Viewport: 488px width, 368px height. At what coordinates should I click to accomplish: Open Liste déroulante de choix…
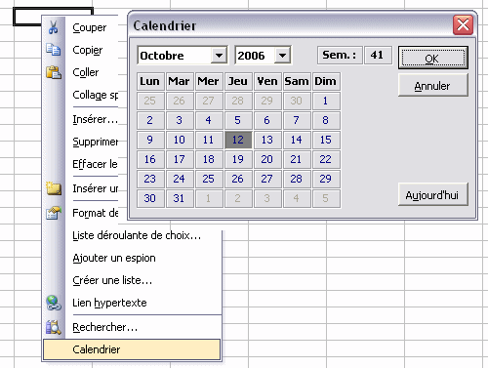(x=137, y=235)
